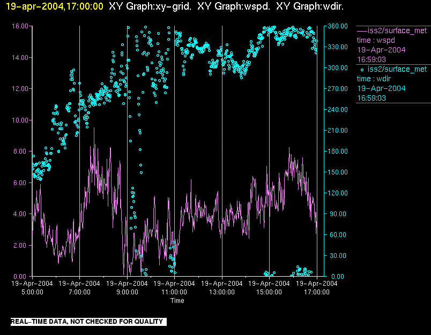The height and width of the screenshot is (335, 431).
Task: Click the 240.00 label on the wdir axis
Action: (x=338, y=110)
